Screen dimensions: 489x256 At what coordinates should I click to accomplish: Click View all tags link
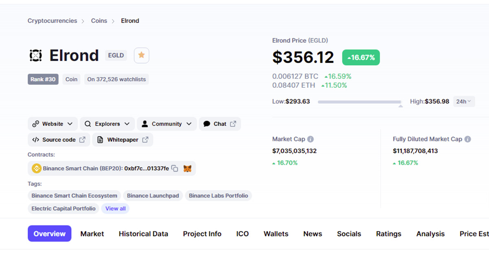[115, 208]
